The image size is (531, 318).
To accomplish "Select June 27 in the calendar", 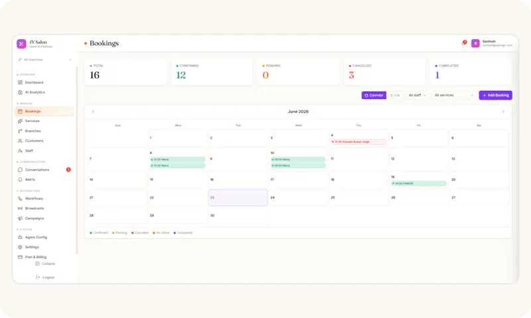I will tap(479, 197).
